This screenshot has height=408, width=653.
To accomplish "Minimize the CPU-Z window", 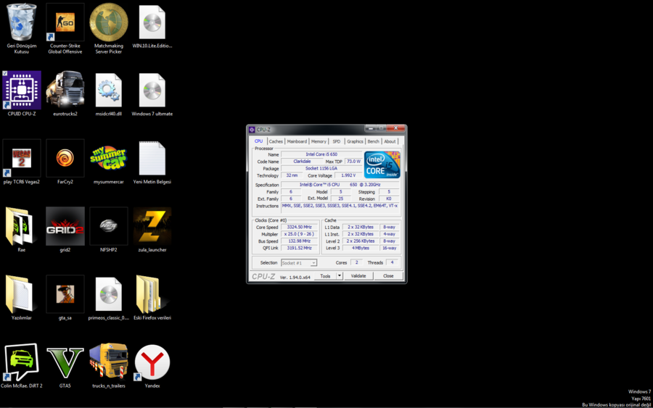I will coord(370,128).
